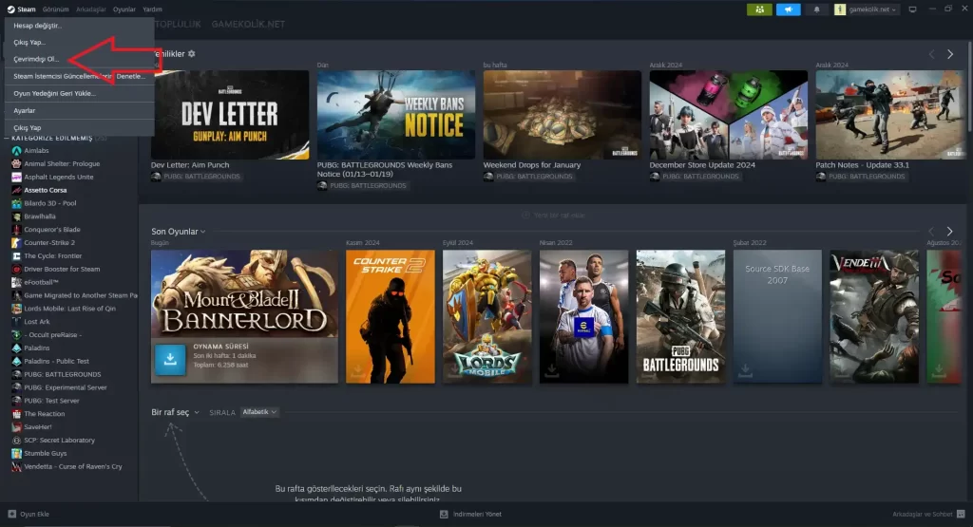This screenshot has width=973, height=527.
Task: Open the Görünüm menu
Action: 56,9
